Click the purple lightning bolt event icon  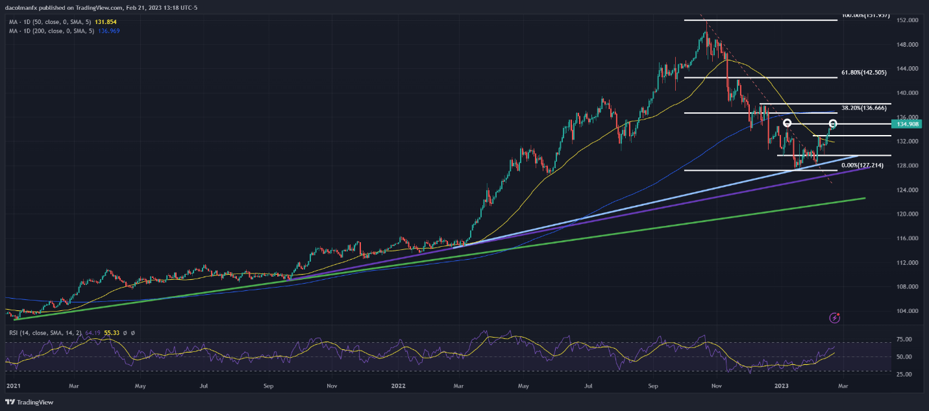click(835, 318)
